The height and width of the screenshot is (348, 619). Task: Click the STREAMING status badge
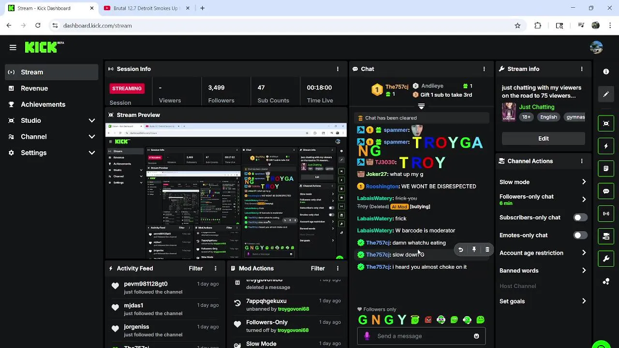[x=127, y=89]
